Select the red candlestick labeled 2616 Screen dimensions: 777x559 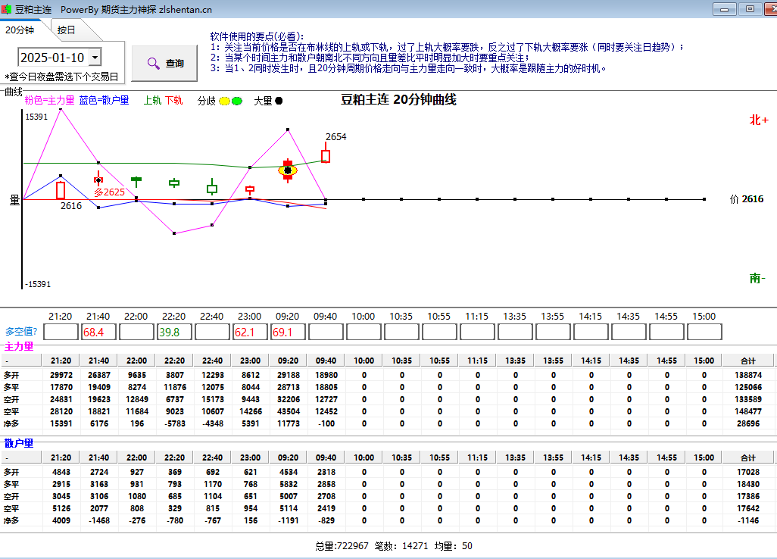61,190
